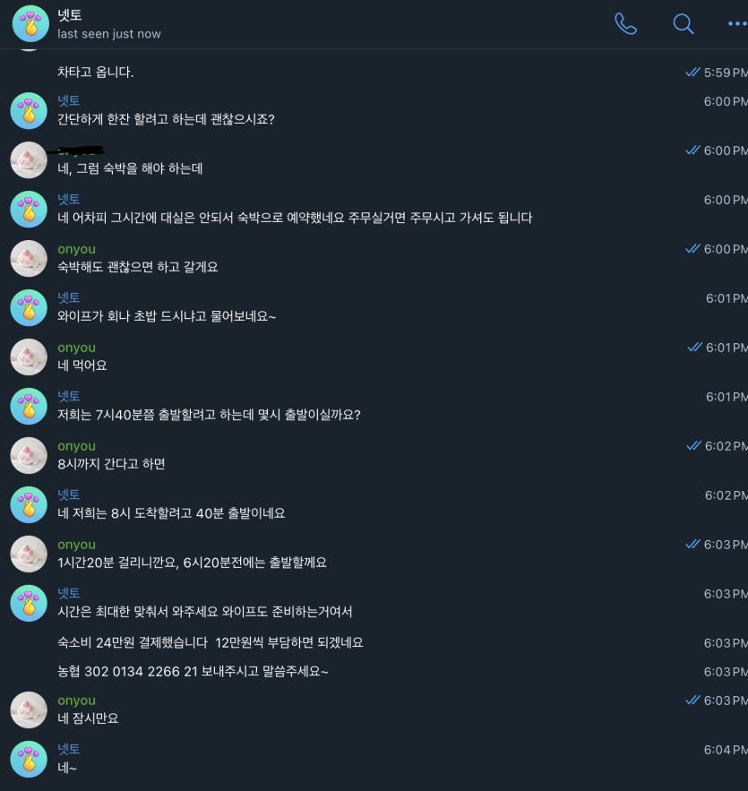
Task: Click 넷토 sender name above 와이프가 회나 초밥
Action: (x=69, y=297)
